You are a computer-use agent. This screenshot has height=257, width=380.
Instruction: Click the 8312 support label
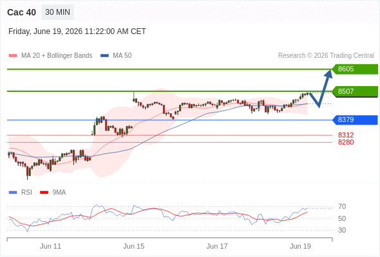(x=346, y=135)
